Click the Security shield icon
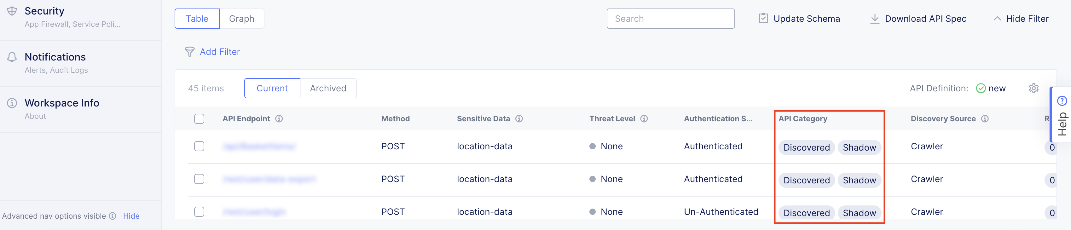The width and height of the screenshot is (1071, 230). click(12, 11)
